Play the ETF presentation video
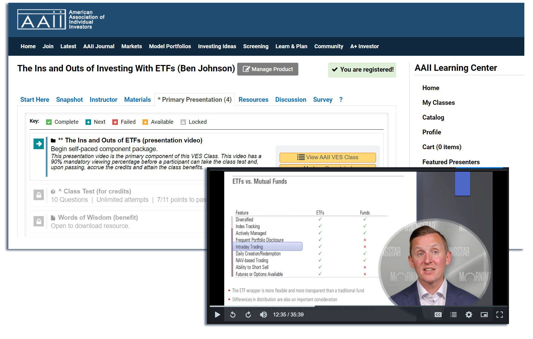Viewport: 533px width, 339px height. click(x=217, y=315)
